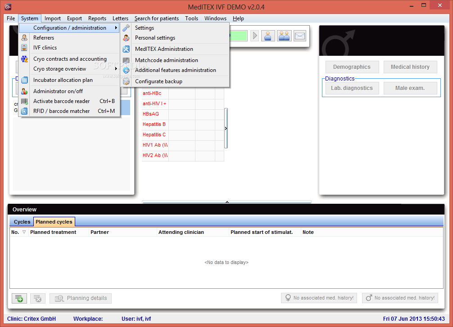Select the Hepatitis C row
Viewport: 453px width, 327px height.
point(183,135)
